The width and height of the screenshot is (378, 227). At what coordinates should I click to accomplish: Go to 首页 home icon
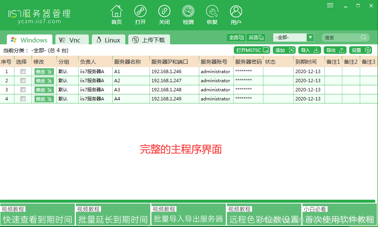click(x=117, y=15)
